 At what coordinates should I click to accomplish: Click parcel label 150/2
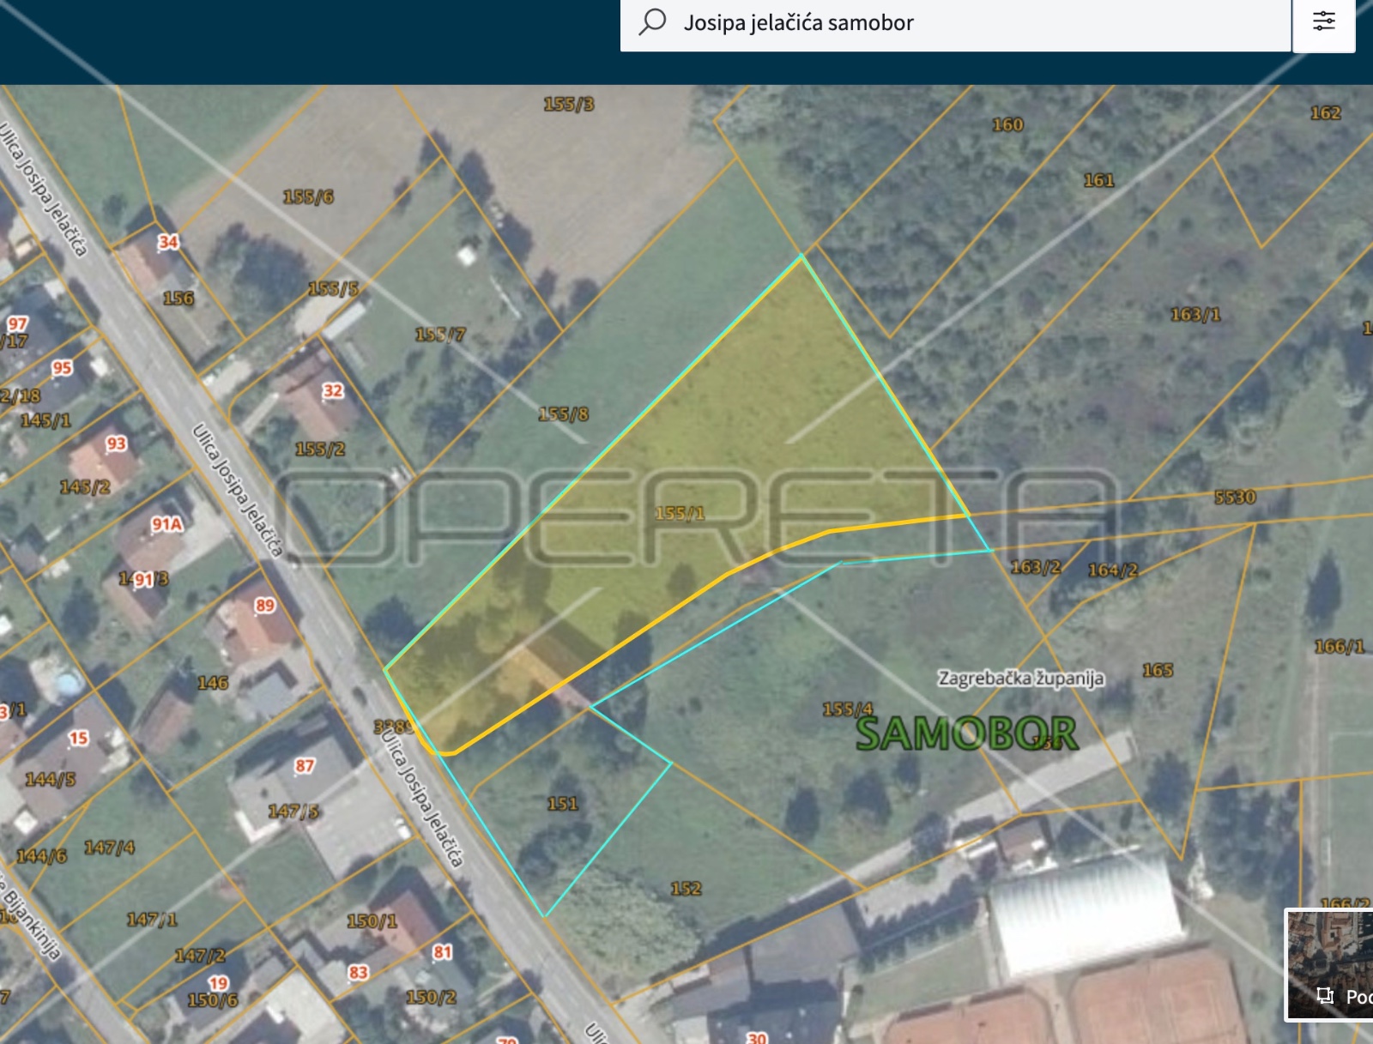click(431, 998)
